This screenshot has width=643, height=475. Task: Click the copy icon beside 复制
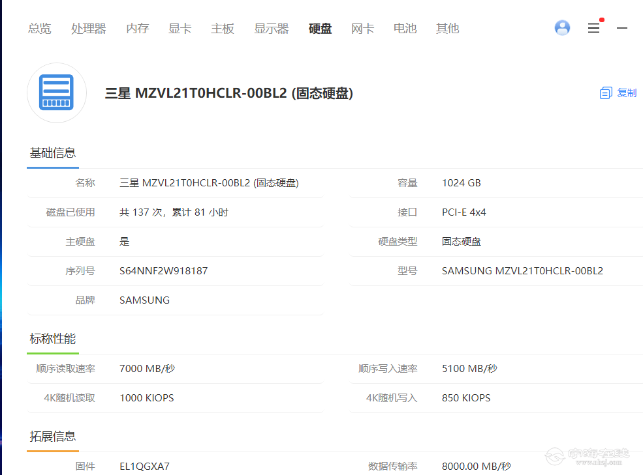point(606,93)
